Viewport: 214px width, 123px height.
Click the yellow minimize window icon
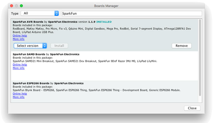tap(16, 6)
